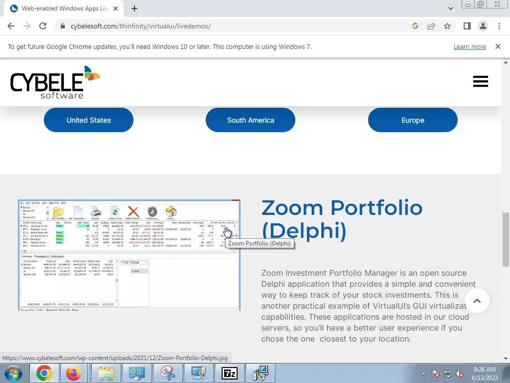The width and height of the screenshot is (510, 383).
Task: Select the Web-enabled Windows Apps tab
Action: point(64,9)
